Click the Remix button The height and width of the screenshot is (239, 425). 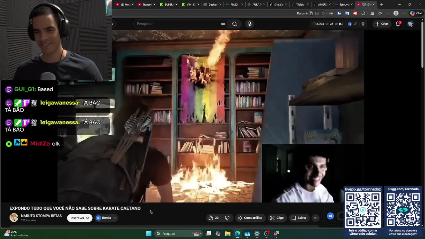click(x=104, y=218)
